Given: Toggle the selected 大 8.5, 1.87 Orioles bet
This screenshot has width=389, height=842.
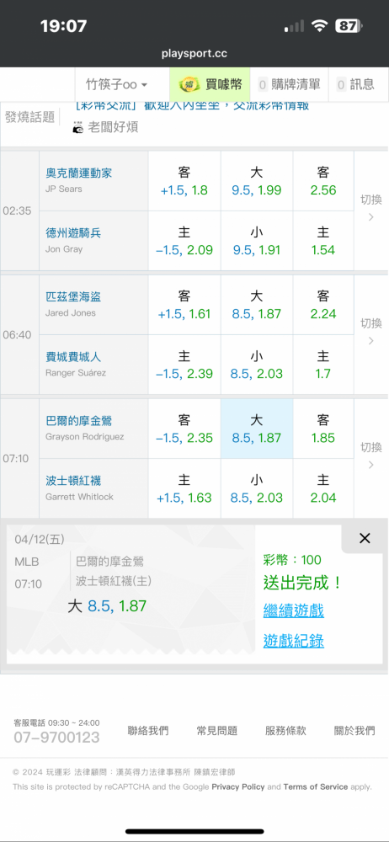Looking at the screenshot, I should pyautogui.click(x=257, y=429).
